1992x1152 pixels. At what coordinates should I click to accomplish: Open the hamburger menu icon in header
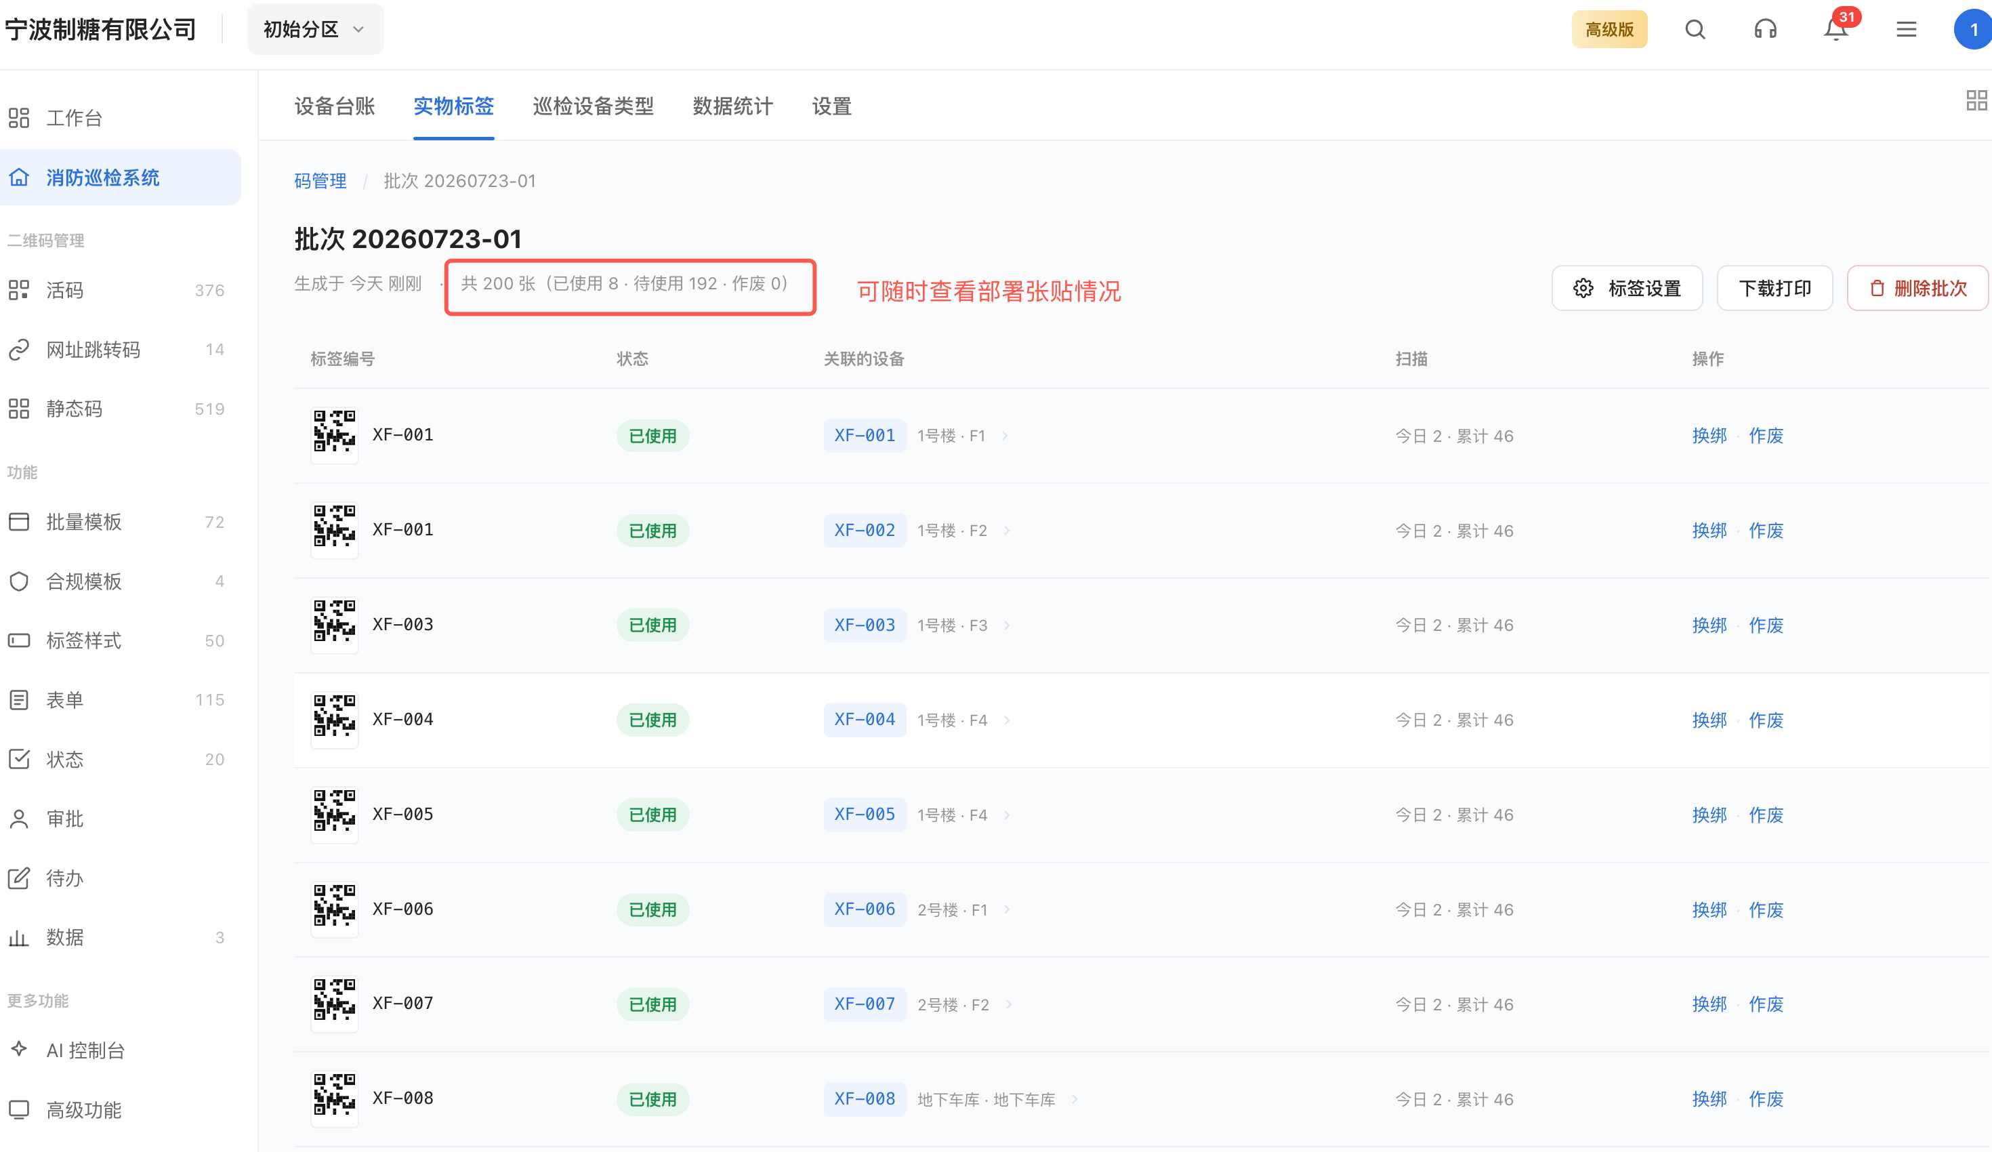pyautogui.click(x=1906, y=29)
